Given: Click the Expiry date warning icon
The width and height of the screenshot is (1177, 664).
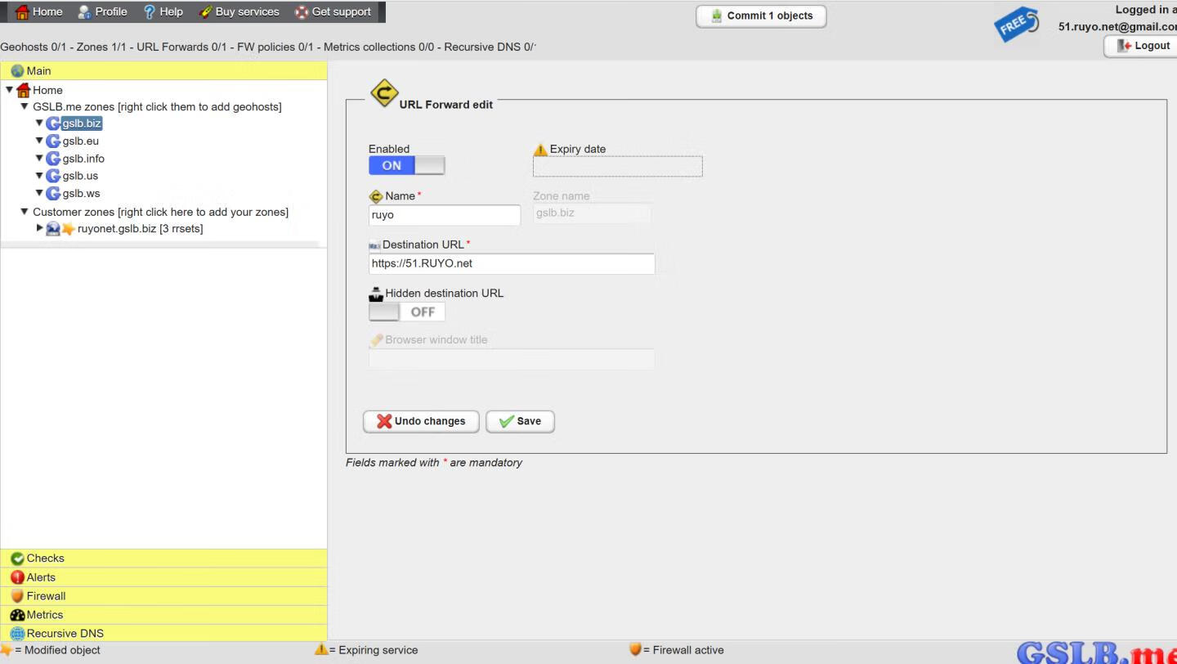Looking at the screenshot, I should (540, 150).
